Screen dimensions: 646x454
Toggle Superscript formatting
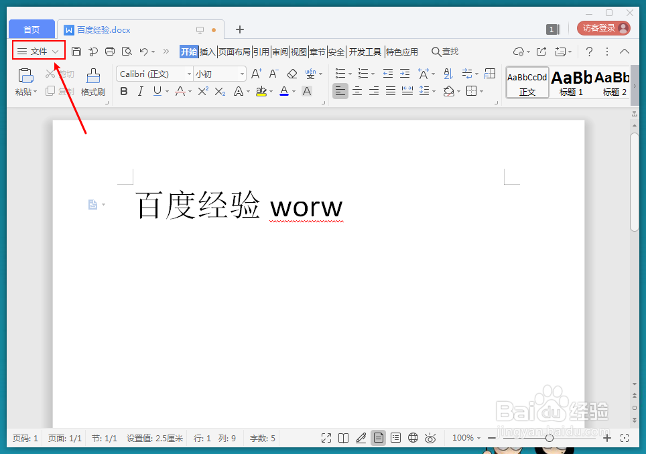[x=203, y=91]
